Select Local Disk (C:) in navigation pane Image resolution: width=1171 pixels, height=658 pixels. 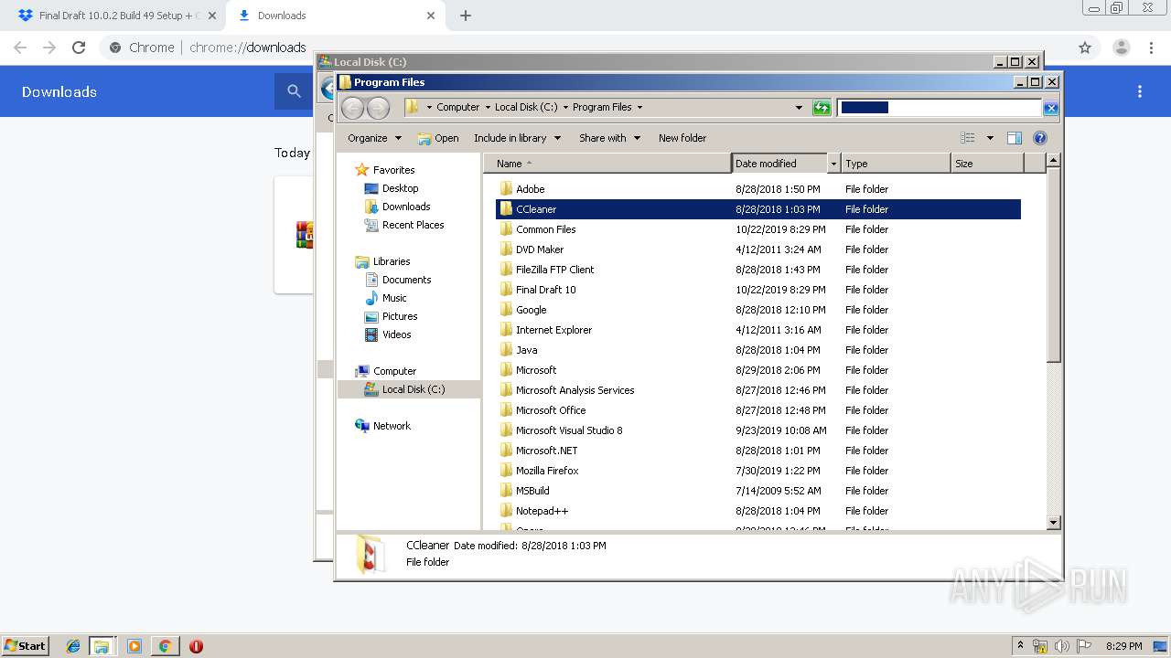[x=408, y=389]
